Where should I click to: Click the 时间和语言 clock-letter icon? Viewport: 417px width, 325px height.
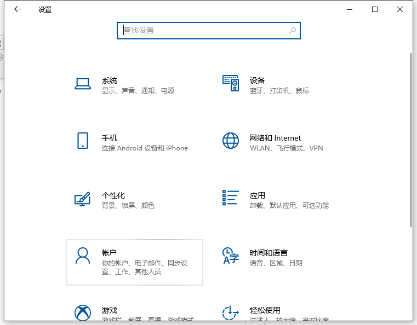[231, 256]
